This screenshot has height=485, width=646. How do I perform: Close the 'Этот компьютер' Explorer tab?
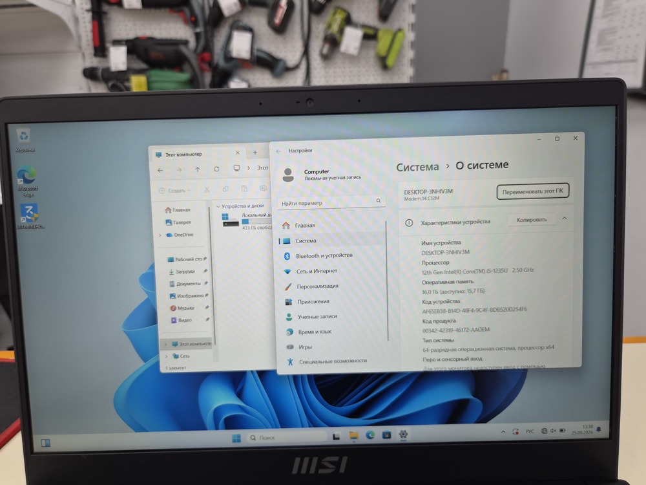pyautogui.click(x=238, y=153)
